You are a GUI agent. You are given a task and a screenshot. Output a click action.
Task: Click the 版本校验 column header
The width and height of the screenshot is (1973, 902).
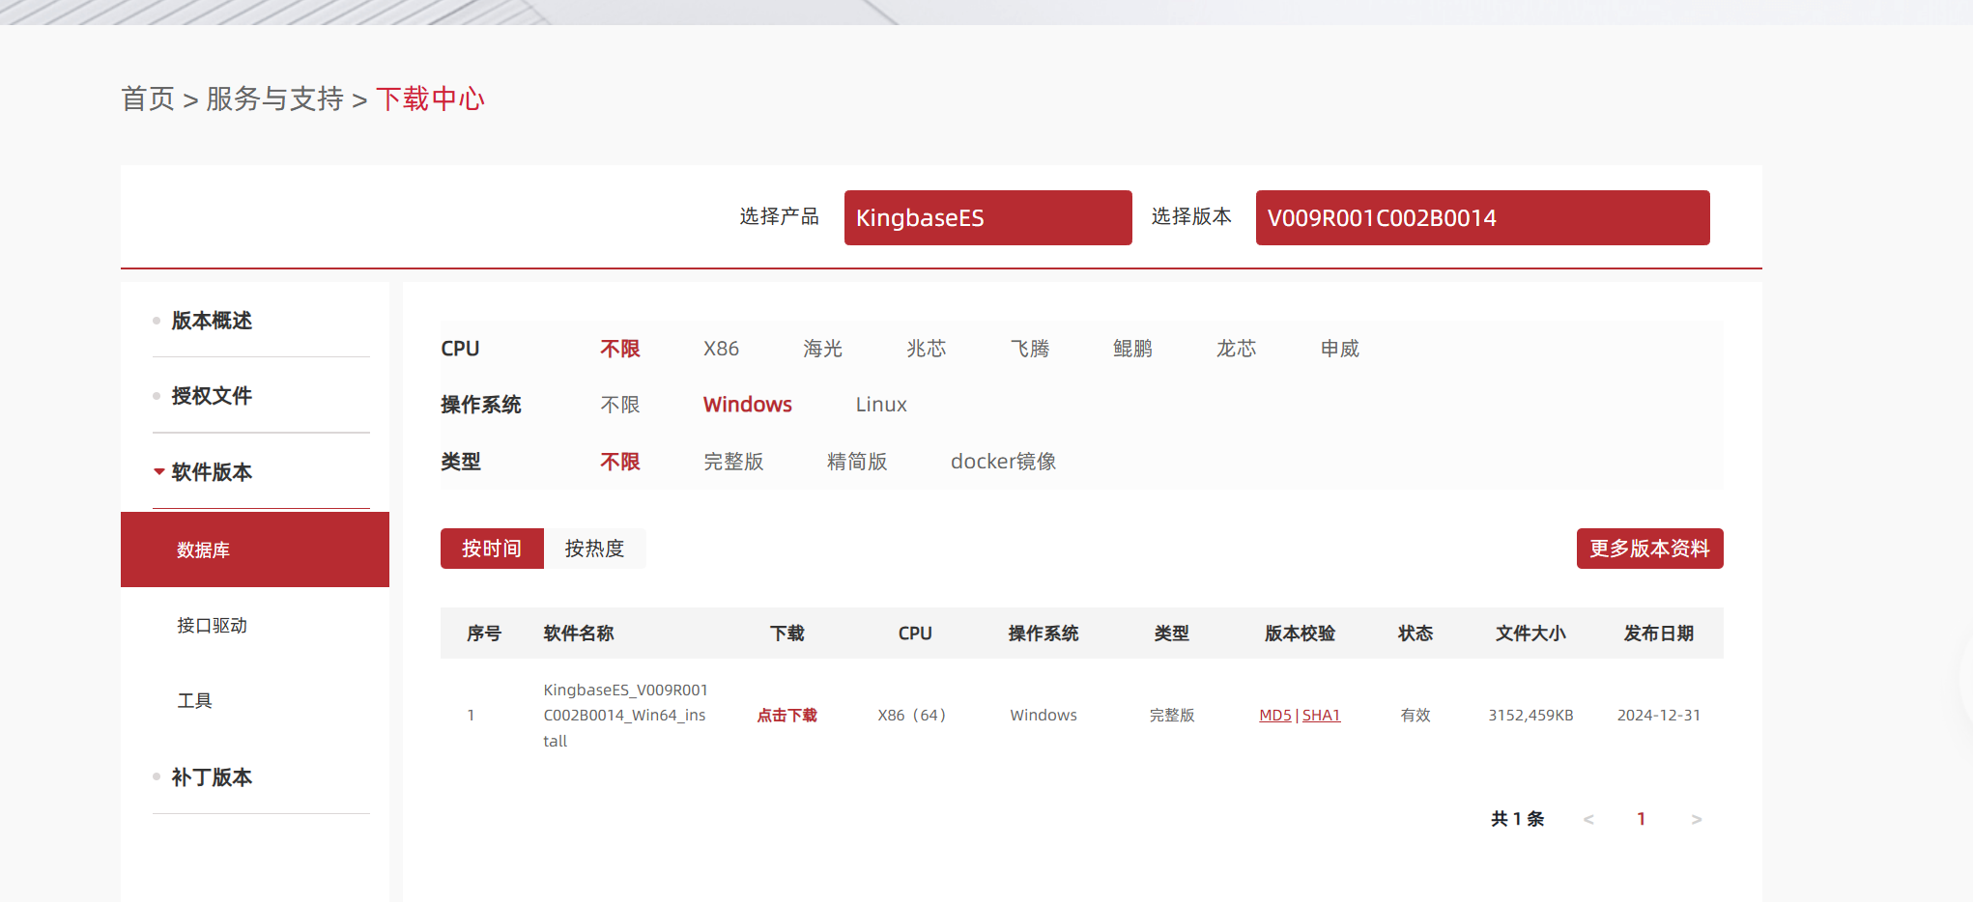click(x=1300, y=634)
